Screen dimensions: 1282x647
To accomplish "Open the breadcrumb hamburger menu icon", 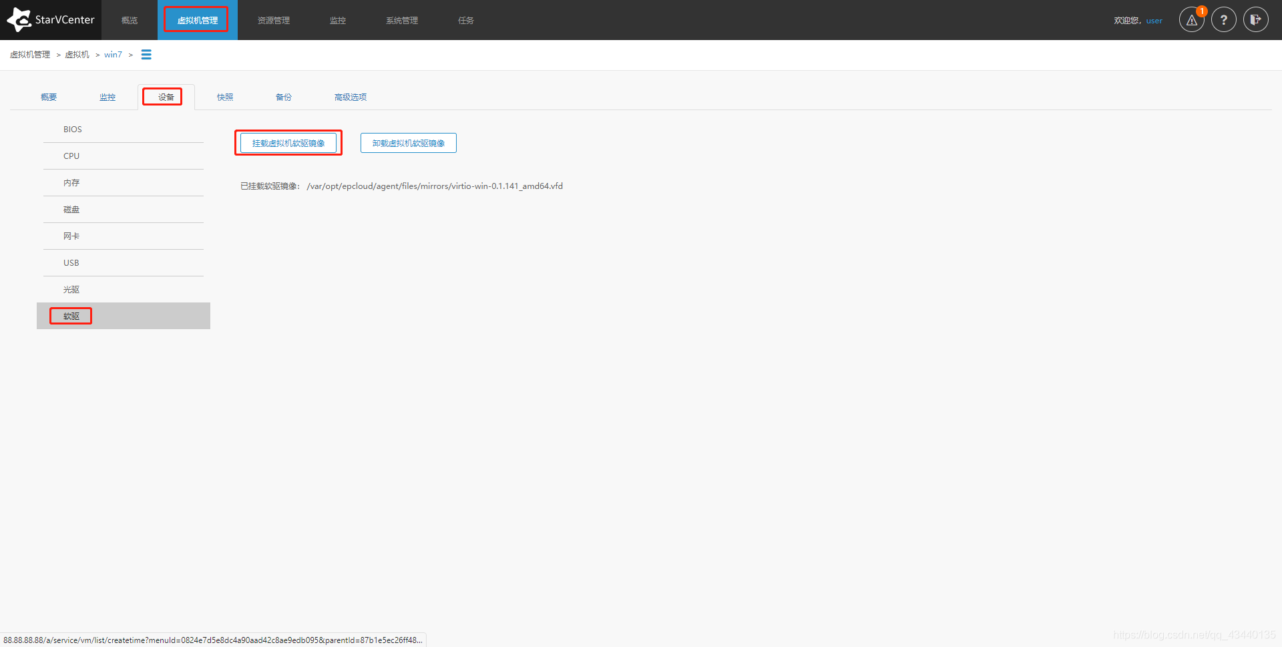I will click(146, 55).
